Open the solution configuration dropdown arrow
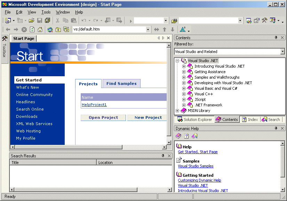 (166, 20)
